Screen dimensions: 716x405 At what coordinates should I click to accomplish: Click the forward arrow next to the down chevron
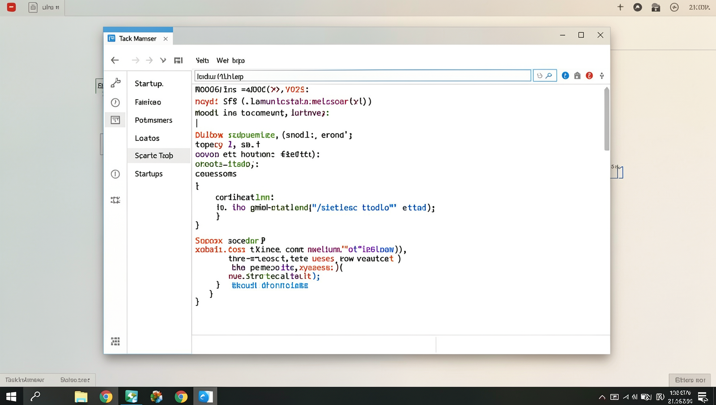(149, 60)
